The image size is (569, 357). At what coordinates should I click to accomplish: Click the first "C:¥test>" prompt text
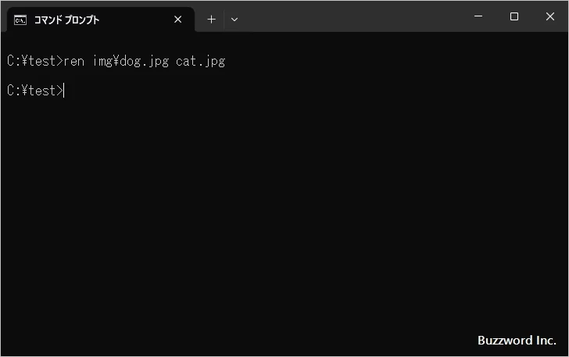pos(34,61)
